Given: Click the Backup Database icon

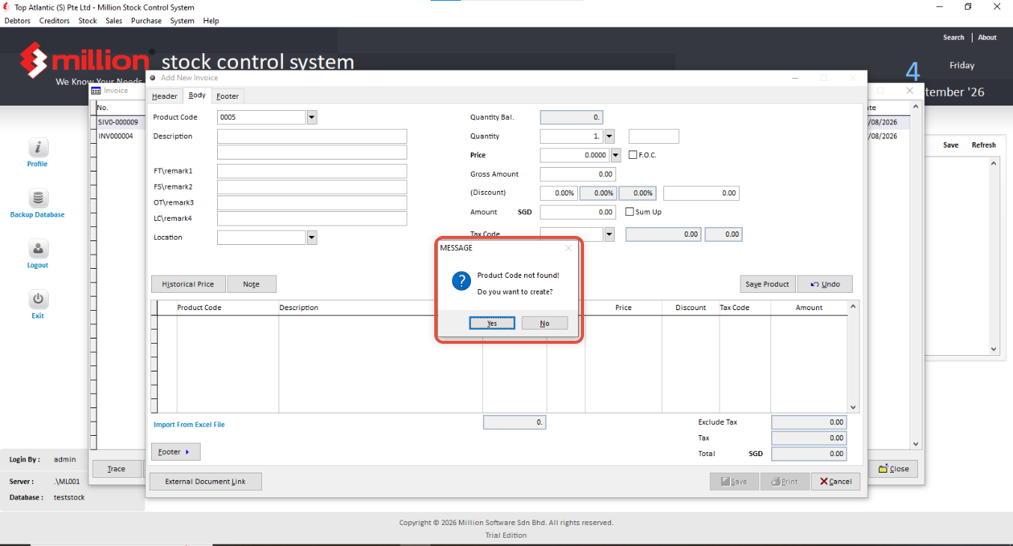Looking at the screenshot, I should pyautogui.click(x=37, y=198).
